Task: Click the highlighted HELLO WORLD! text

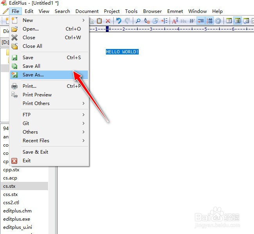Action: point(122,52)
